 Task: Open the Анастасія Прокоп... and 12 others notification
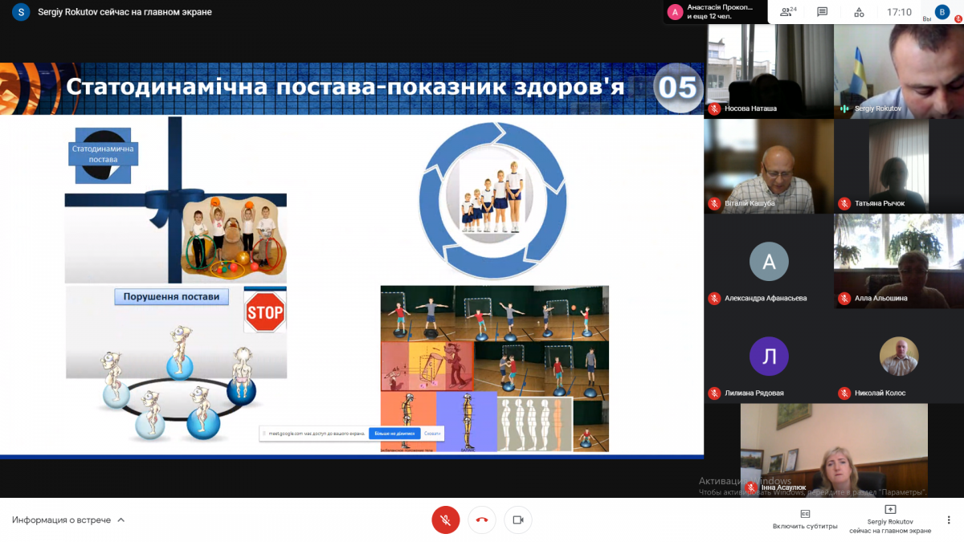coord(715,12)
